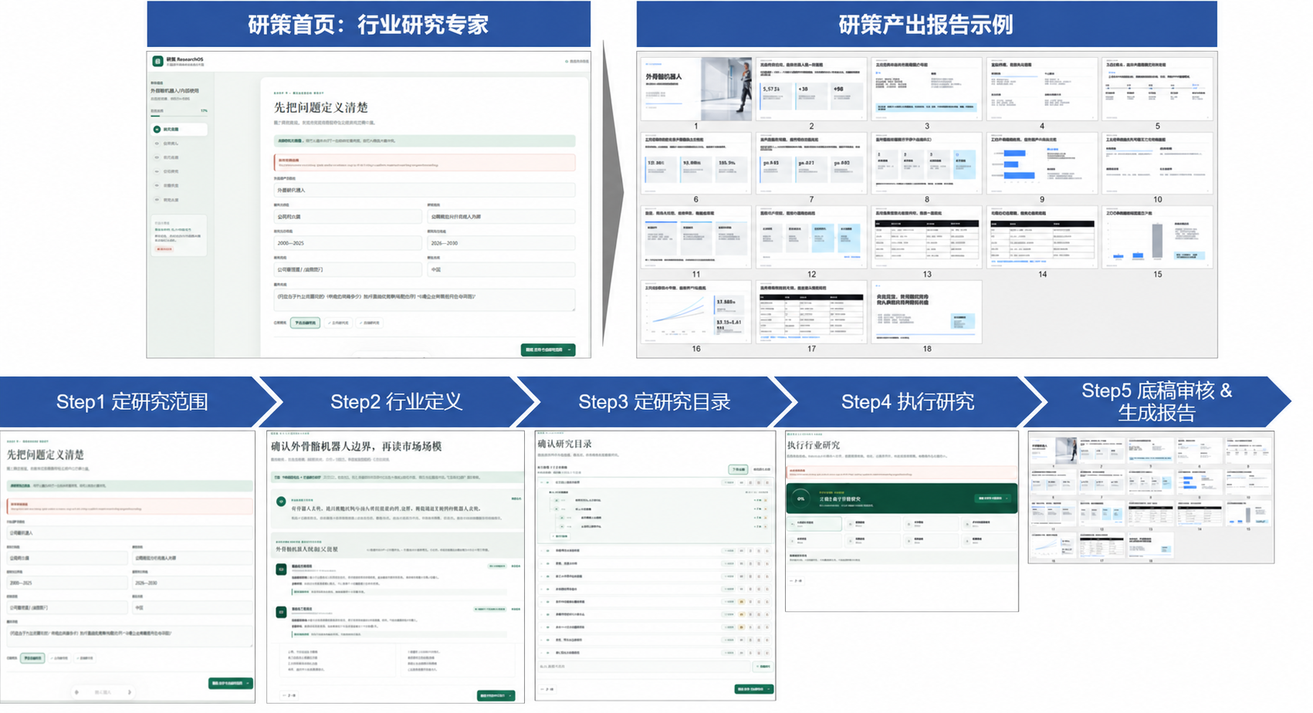Open report example slide numbered 15

pyautogui.click(x=1157, y=237)
